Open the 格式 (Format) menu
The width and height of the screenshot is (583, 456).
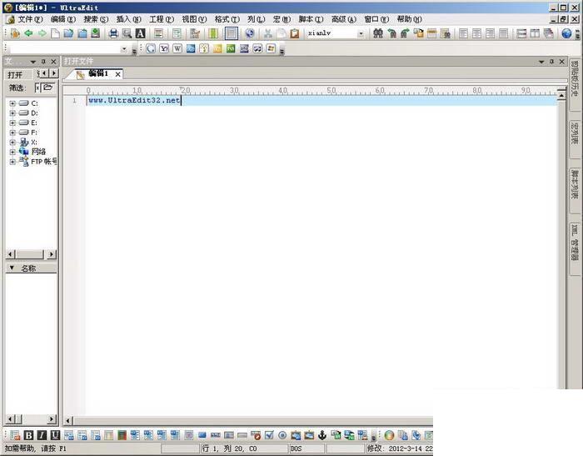pyautogui.click(x=227, y=19)
